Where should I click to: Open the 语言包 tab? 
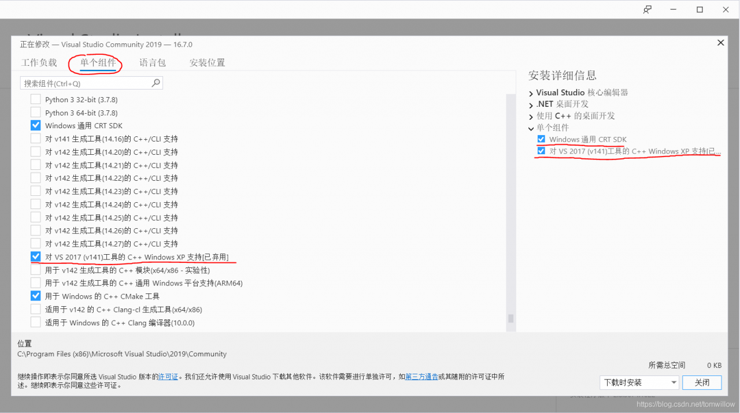click(153, 62)
